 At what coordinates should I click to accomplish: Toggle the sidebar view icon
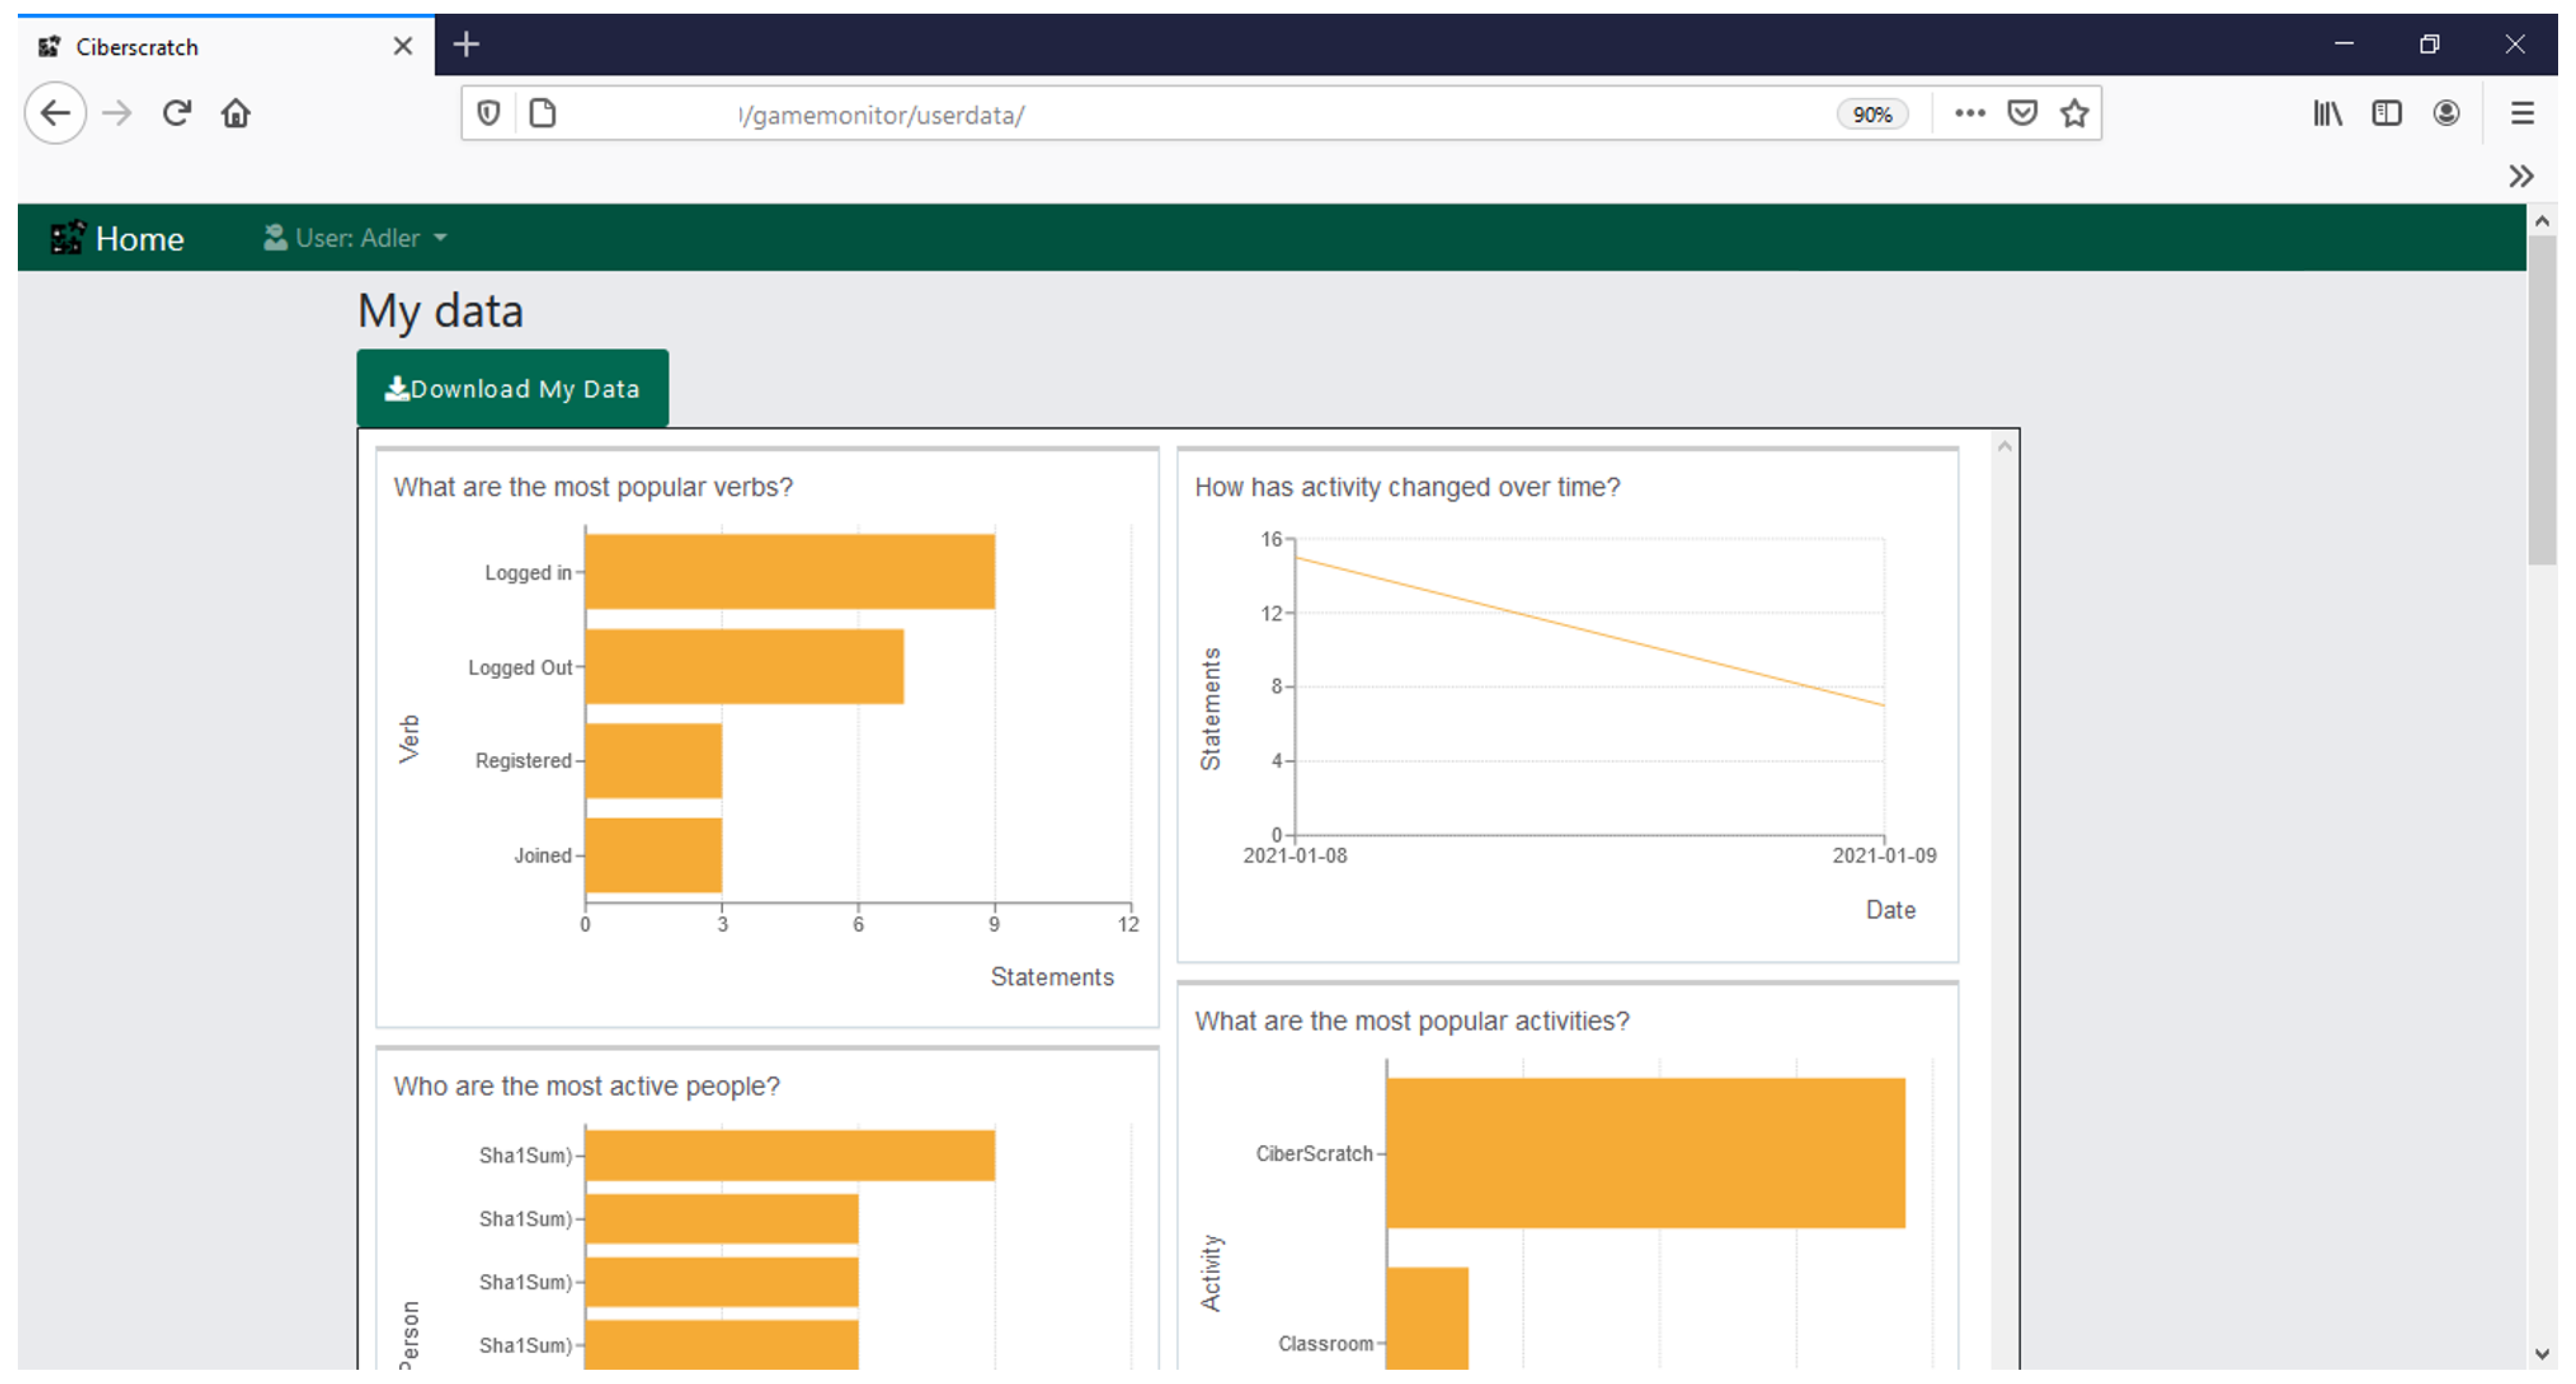(x=2386, y=113)
